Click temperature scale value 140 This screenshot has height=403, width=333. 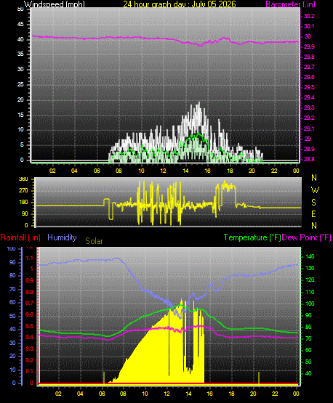point(310,256)
